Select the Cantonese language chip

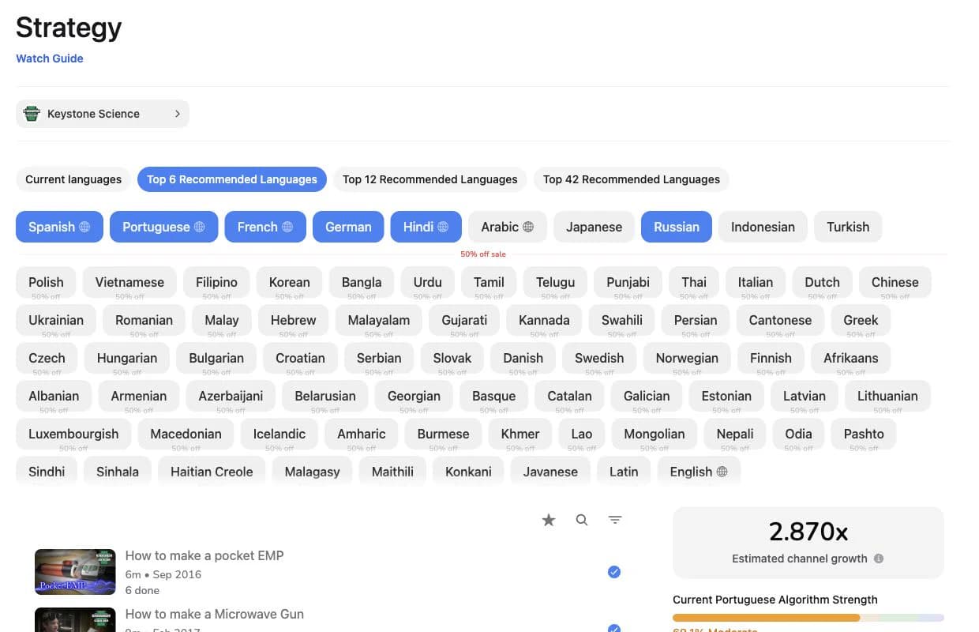click(780, 320)
